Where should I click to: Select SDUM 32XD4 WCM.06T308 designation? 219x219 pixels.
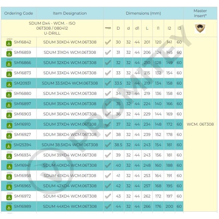(x=70, y=63)
